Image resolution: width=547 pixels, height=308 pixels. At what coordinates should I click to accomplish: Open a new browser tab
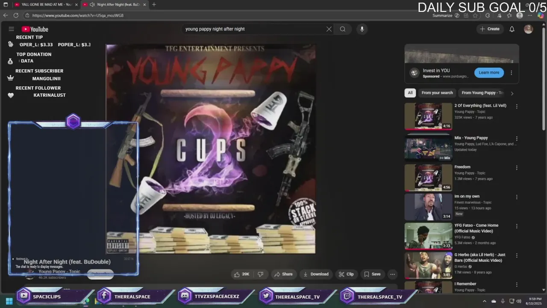tap(154, 4)
